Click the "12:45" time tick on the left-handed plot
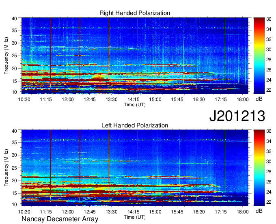Screen dimensions: 276x224 click(x=90, y=212)
